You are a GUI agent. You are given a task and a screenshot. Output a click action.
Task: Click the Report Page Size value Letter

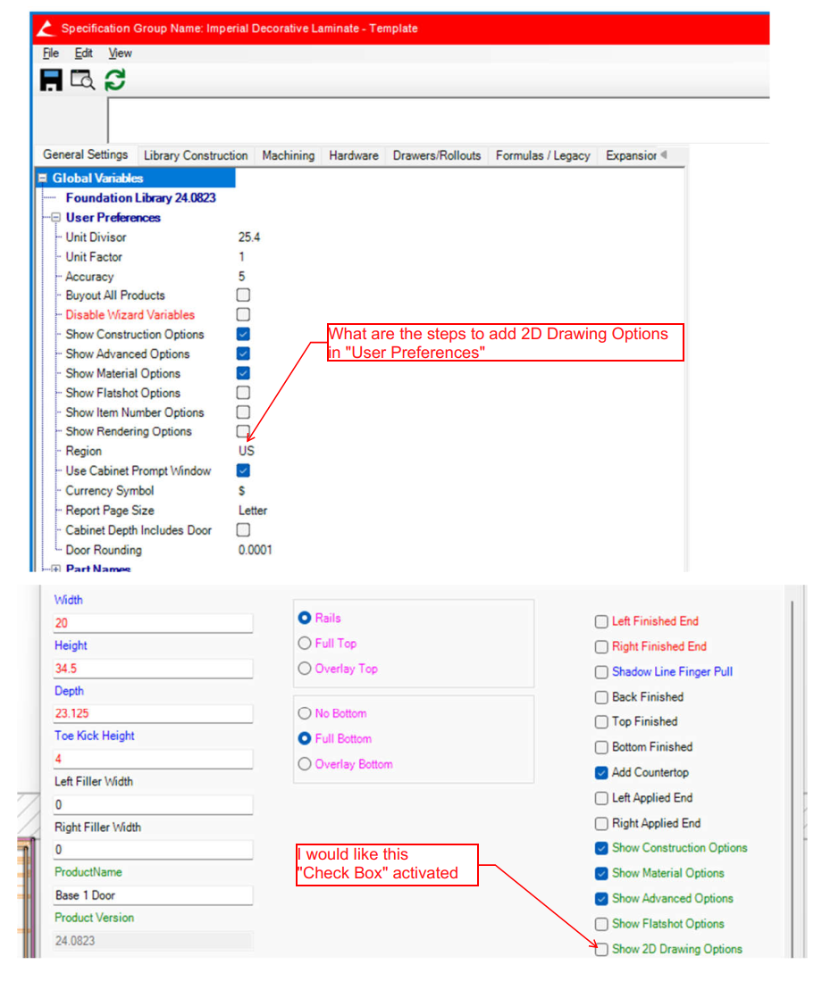click(x=252, y=511)
